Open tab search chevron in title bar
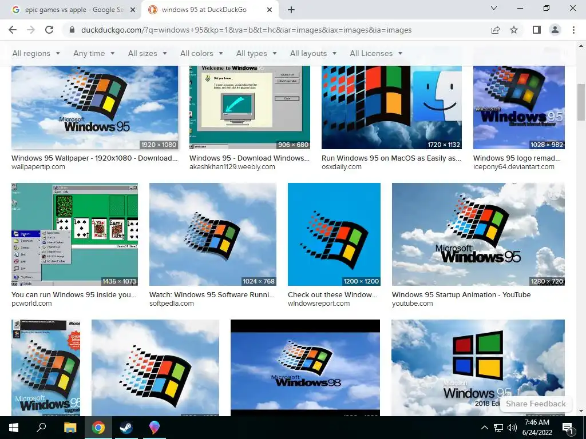 pyautogui.click(x=494, y=8)
